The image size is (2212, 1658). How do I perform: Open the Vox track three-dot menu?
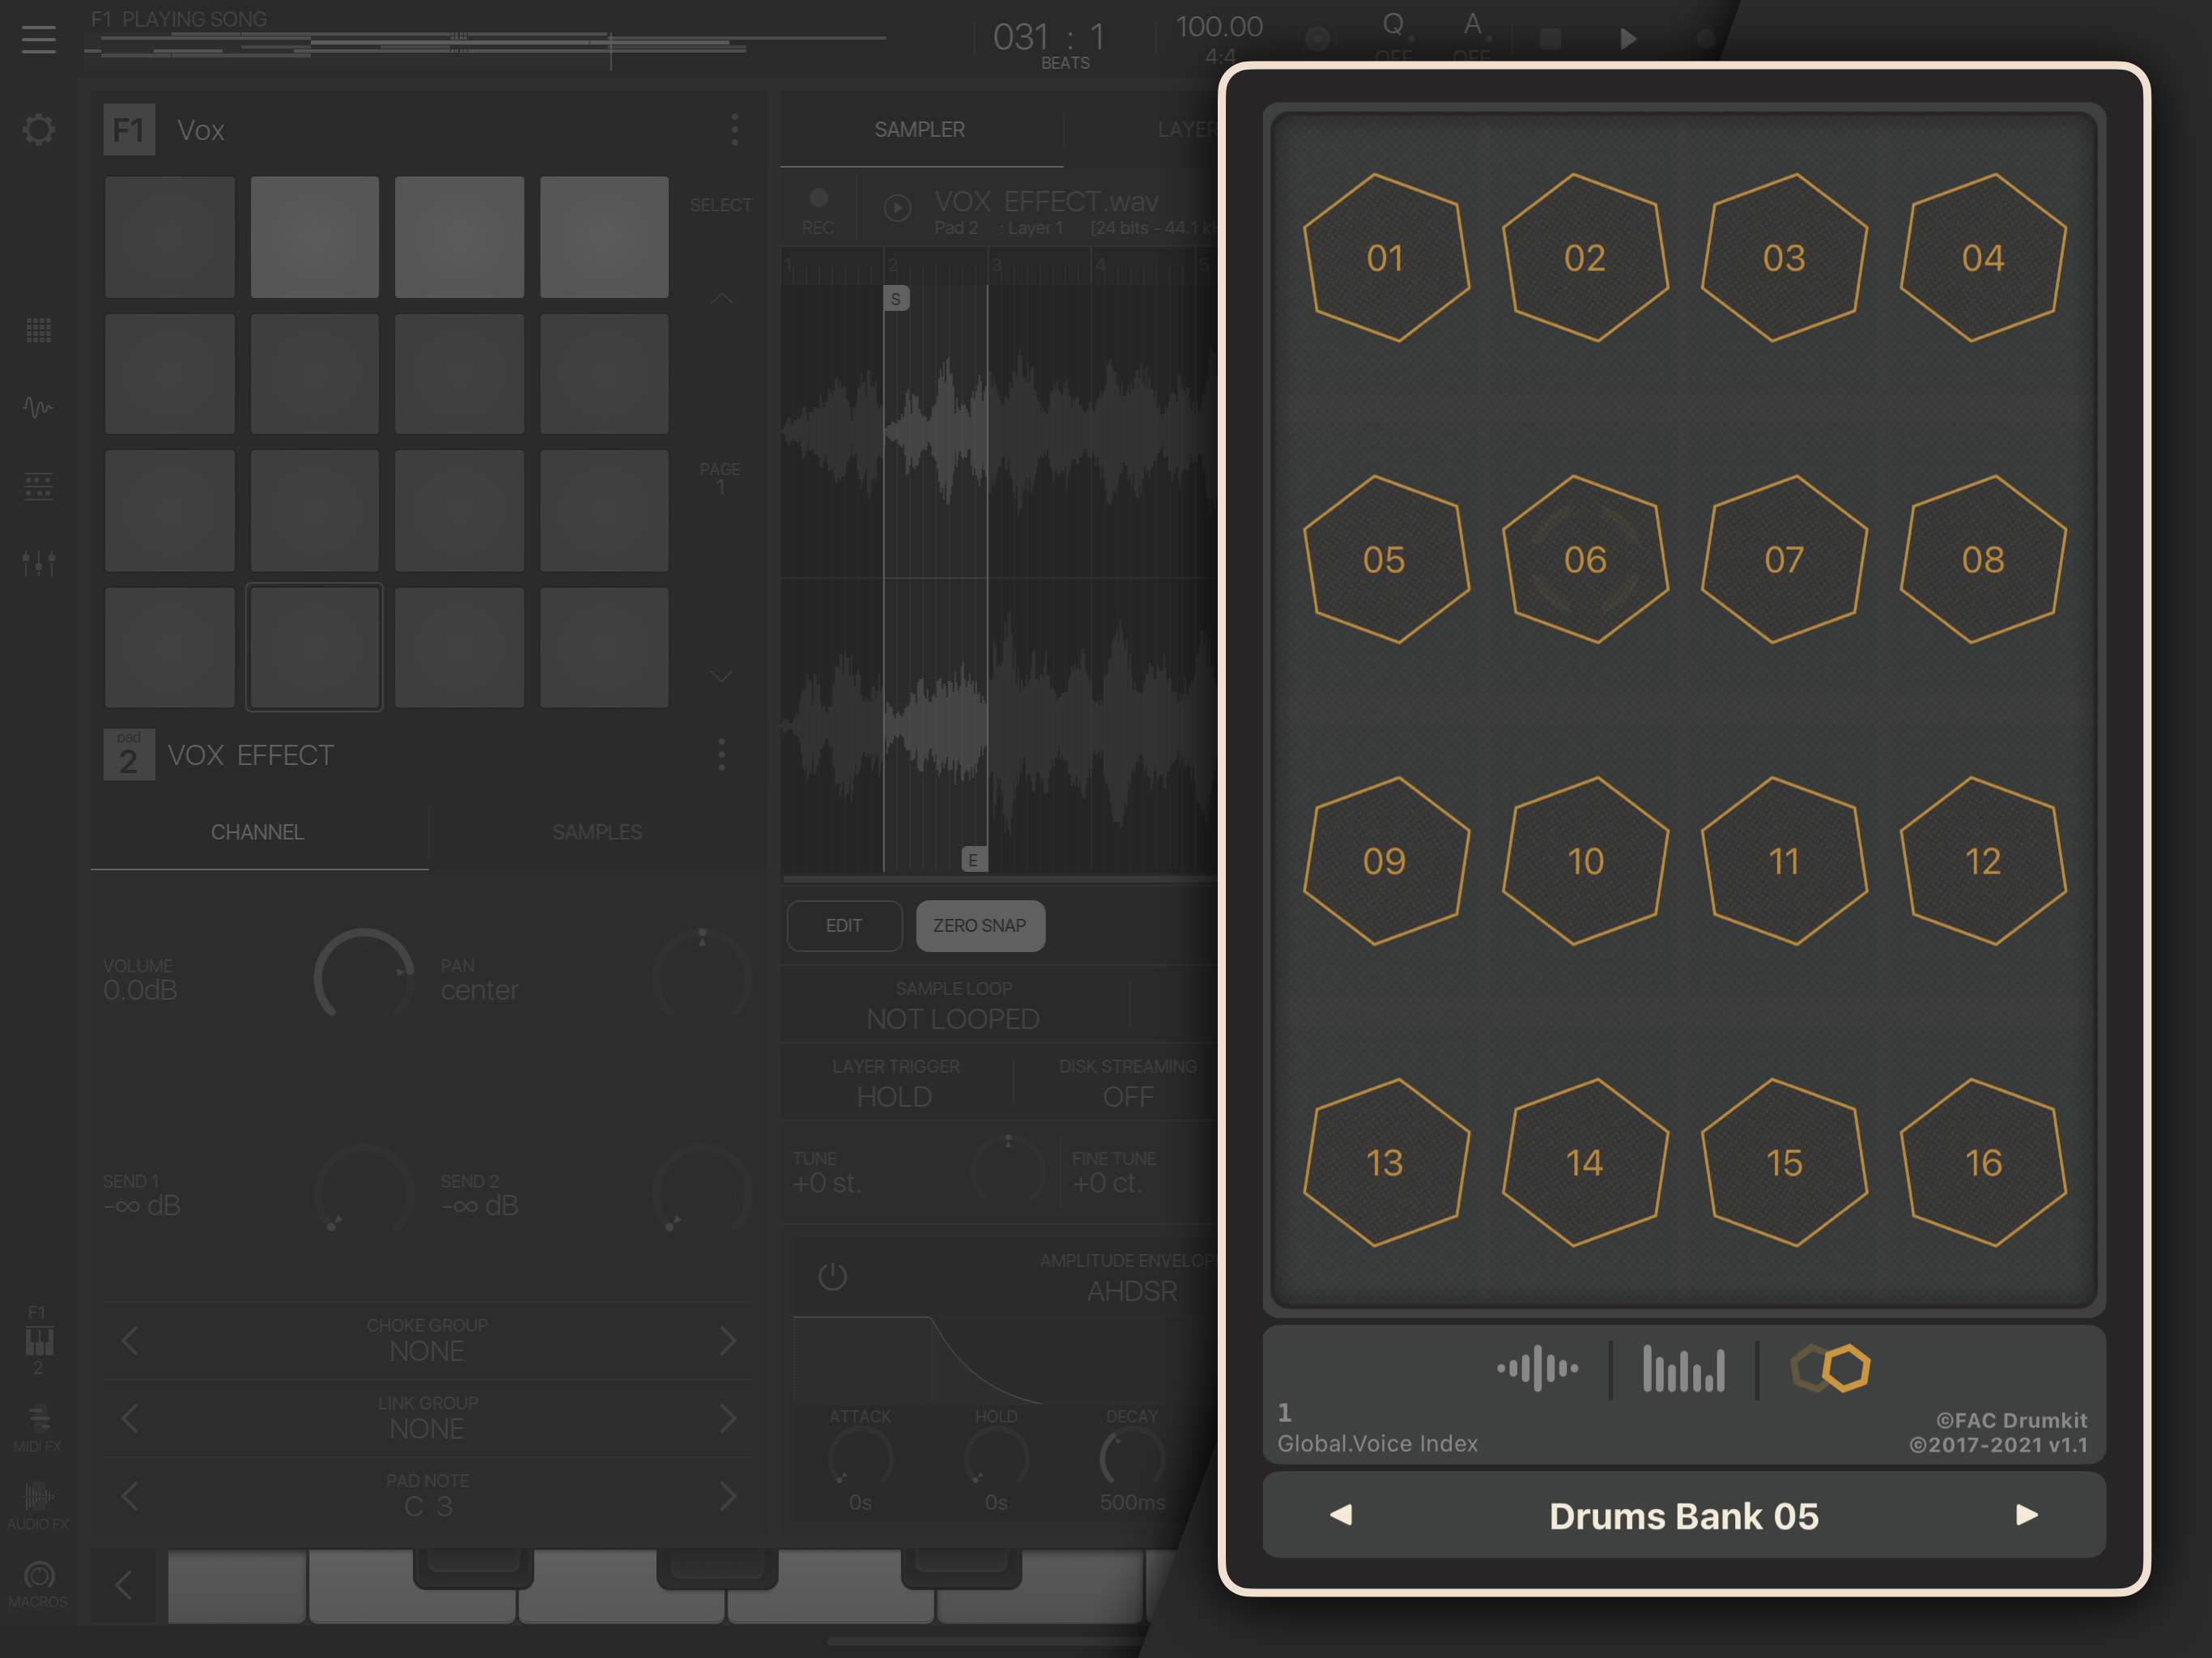[734, 129]
